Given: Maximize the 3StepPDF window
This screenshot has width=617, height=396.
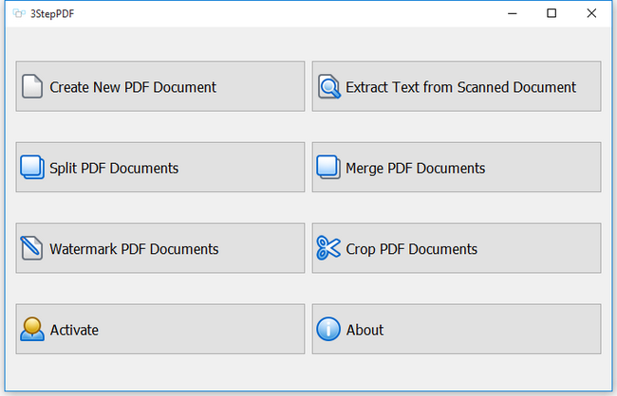Looking at the screenshot, I should point(552,13).
